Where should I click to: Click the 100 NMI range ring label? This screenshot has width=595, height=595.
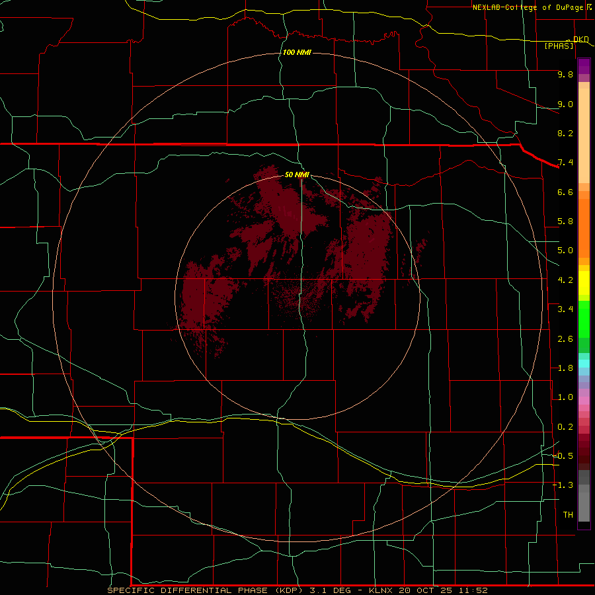[x=297, y=52]
